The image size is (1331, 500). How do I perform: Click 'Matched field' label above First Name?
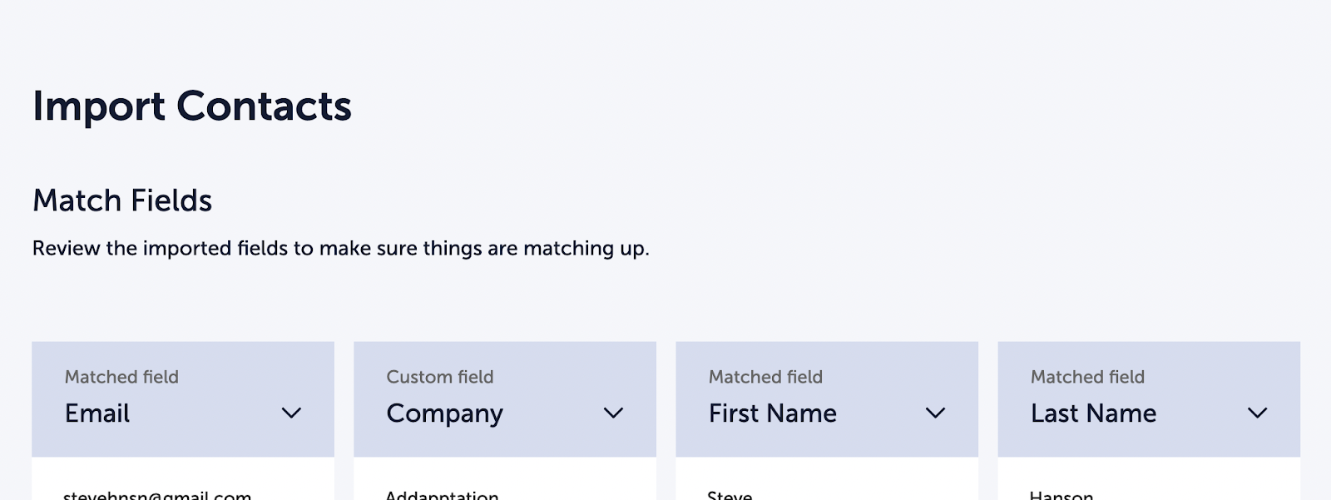pyautogui.click(x=765, y=377)
